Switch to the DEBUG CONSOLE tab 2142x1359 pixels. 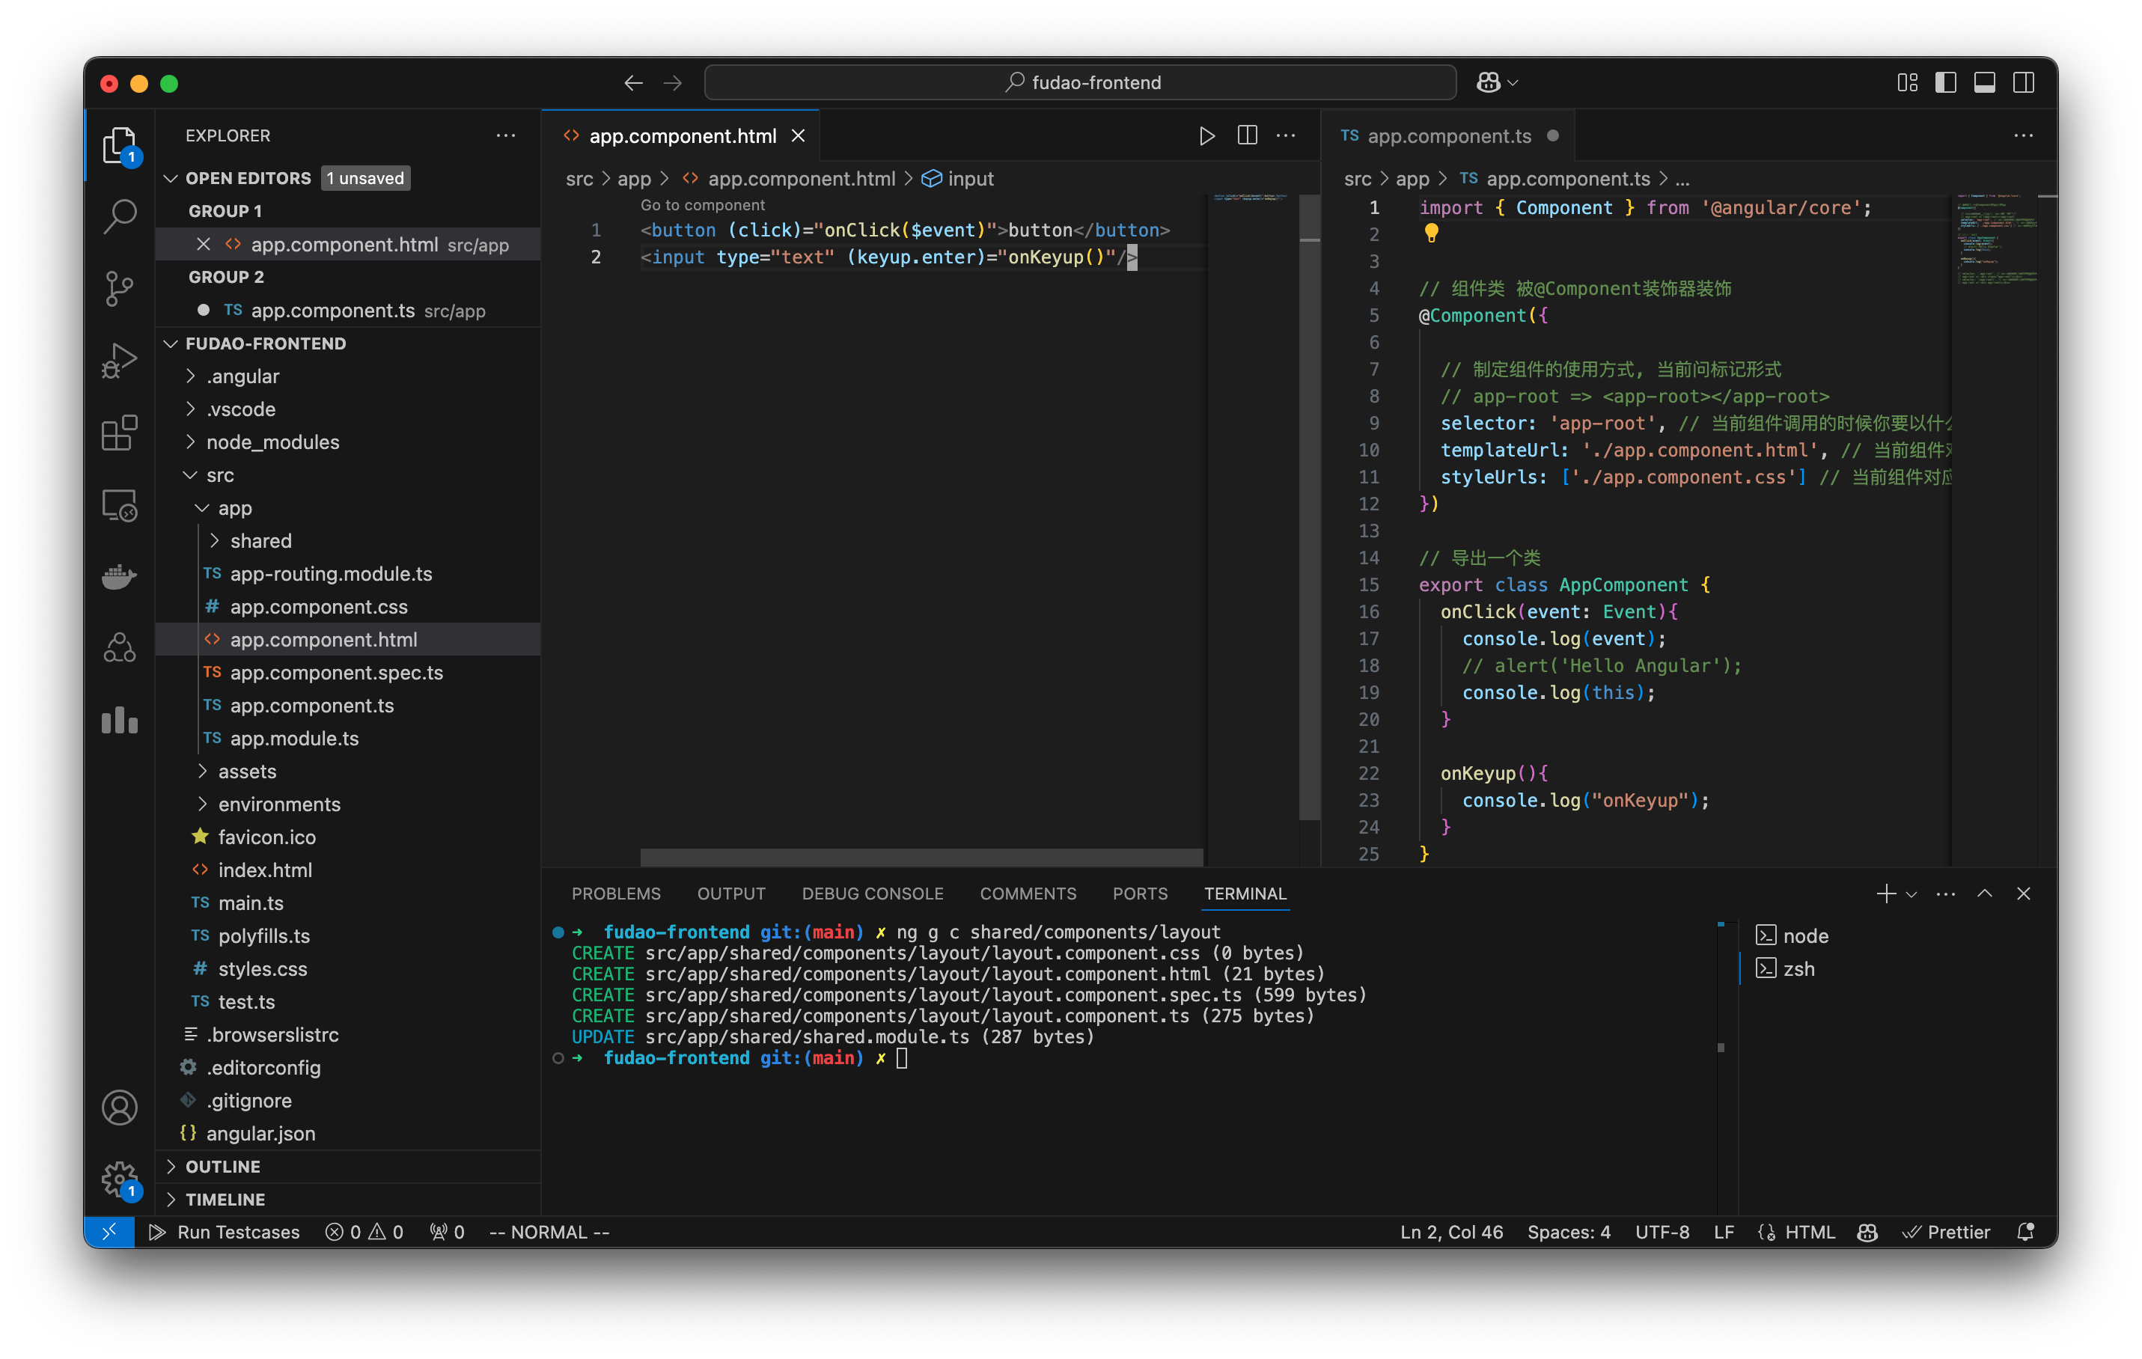[x=873, y=894]
